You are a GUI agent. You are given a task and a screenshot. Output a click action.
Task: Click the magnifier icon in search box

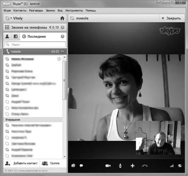[x=8, y=44]
